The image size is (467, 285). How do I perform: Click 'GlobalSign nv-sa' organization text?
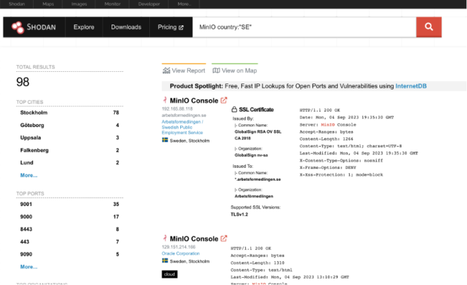click(251, 155)
